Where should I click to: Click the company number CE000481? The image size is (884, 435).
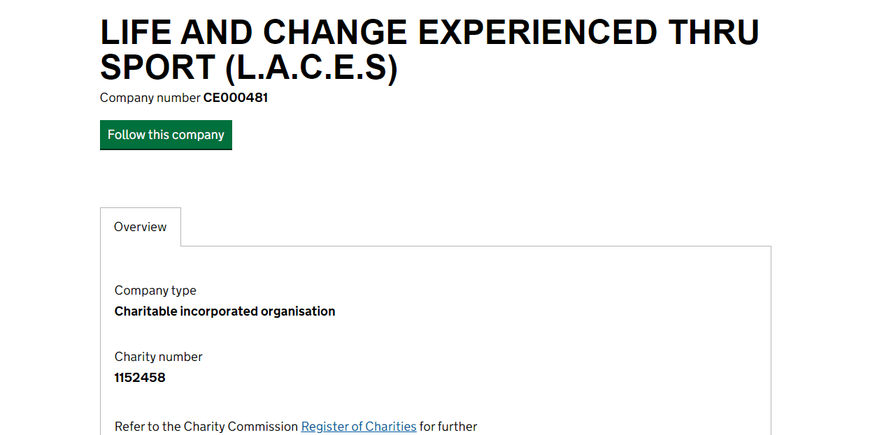pyautogui.click(x=236, y=98)
